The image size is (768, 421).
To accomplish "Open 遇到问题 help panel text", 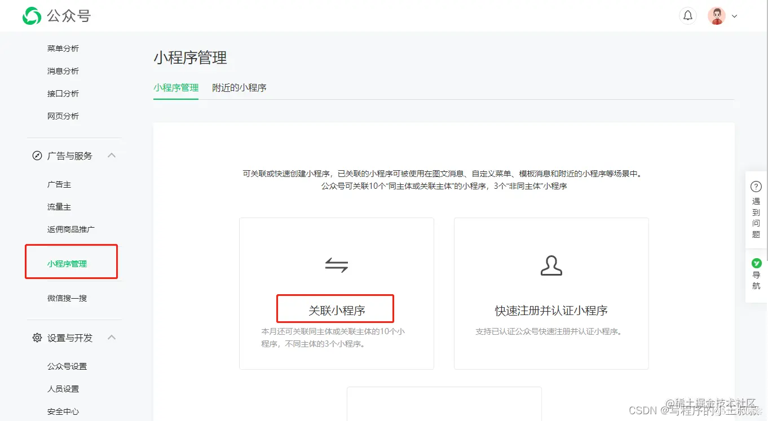I will 756,218.
